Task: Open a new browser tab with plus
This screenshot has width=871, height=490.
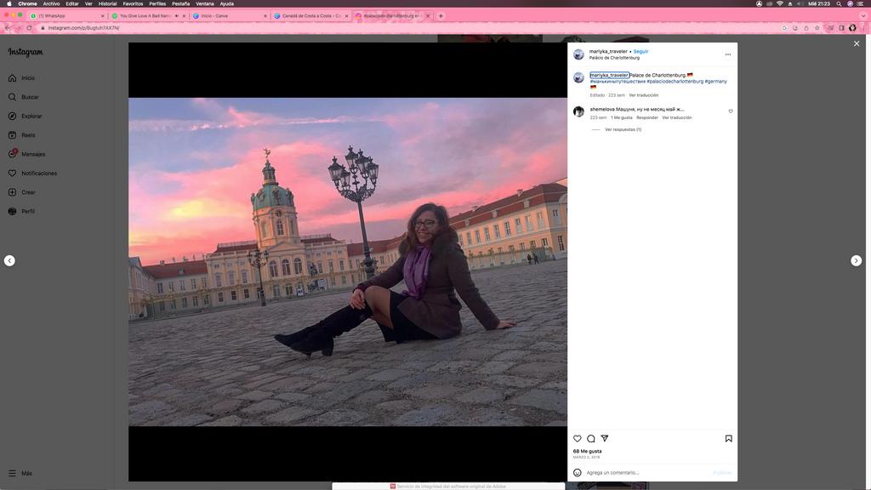Action: [441, 16]
